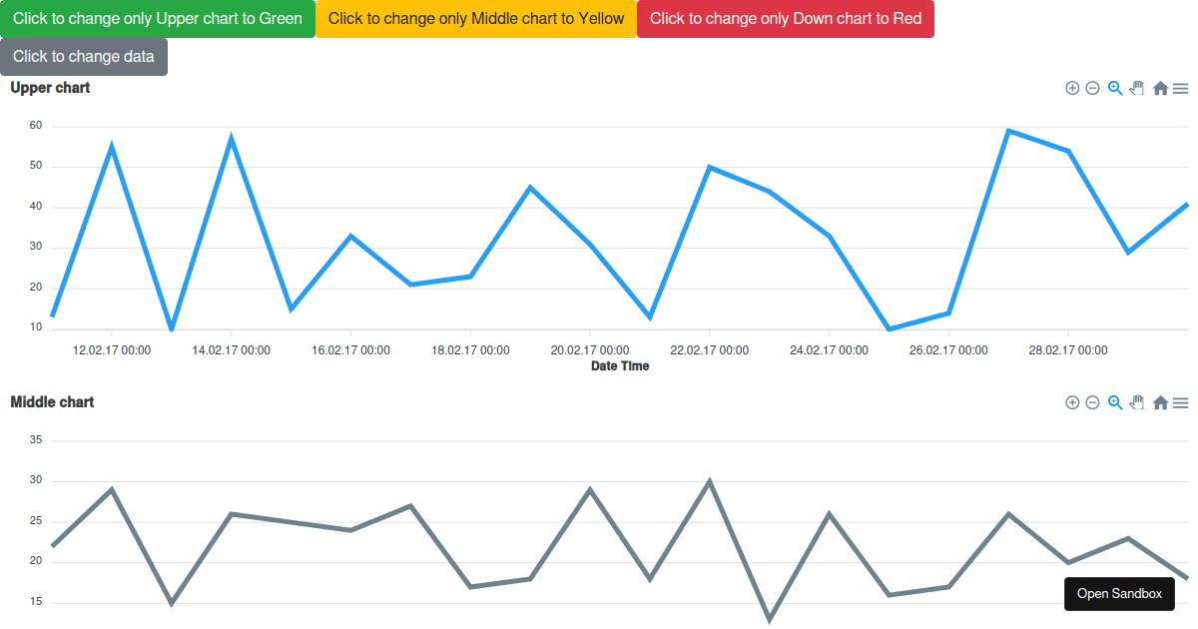This screenshot has width=1198, height=629.
Task: Select the pan tool on the Middle chart
Action: pyautogui.click(x=1136, y=402)
